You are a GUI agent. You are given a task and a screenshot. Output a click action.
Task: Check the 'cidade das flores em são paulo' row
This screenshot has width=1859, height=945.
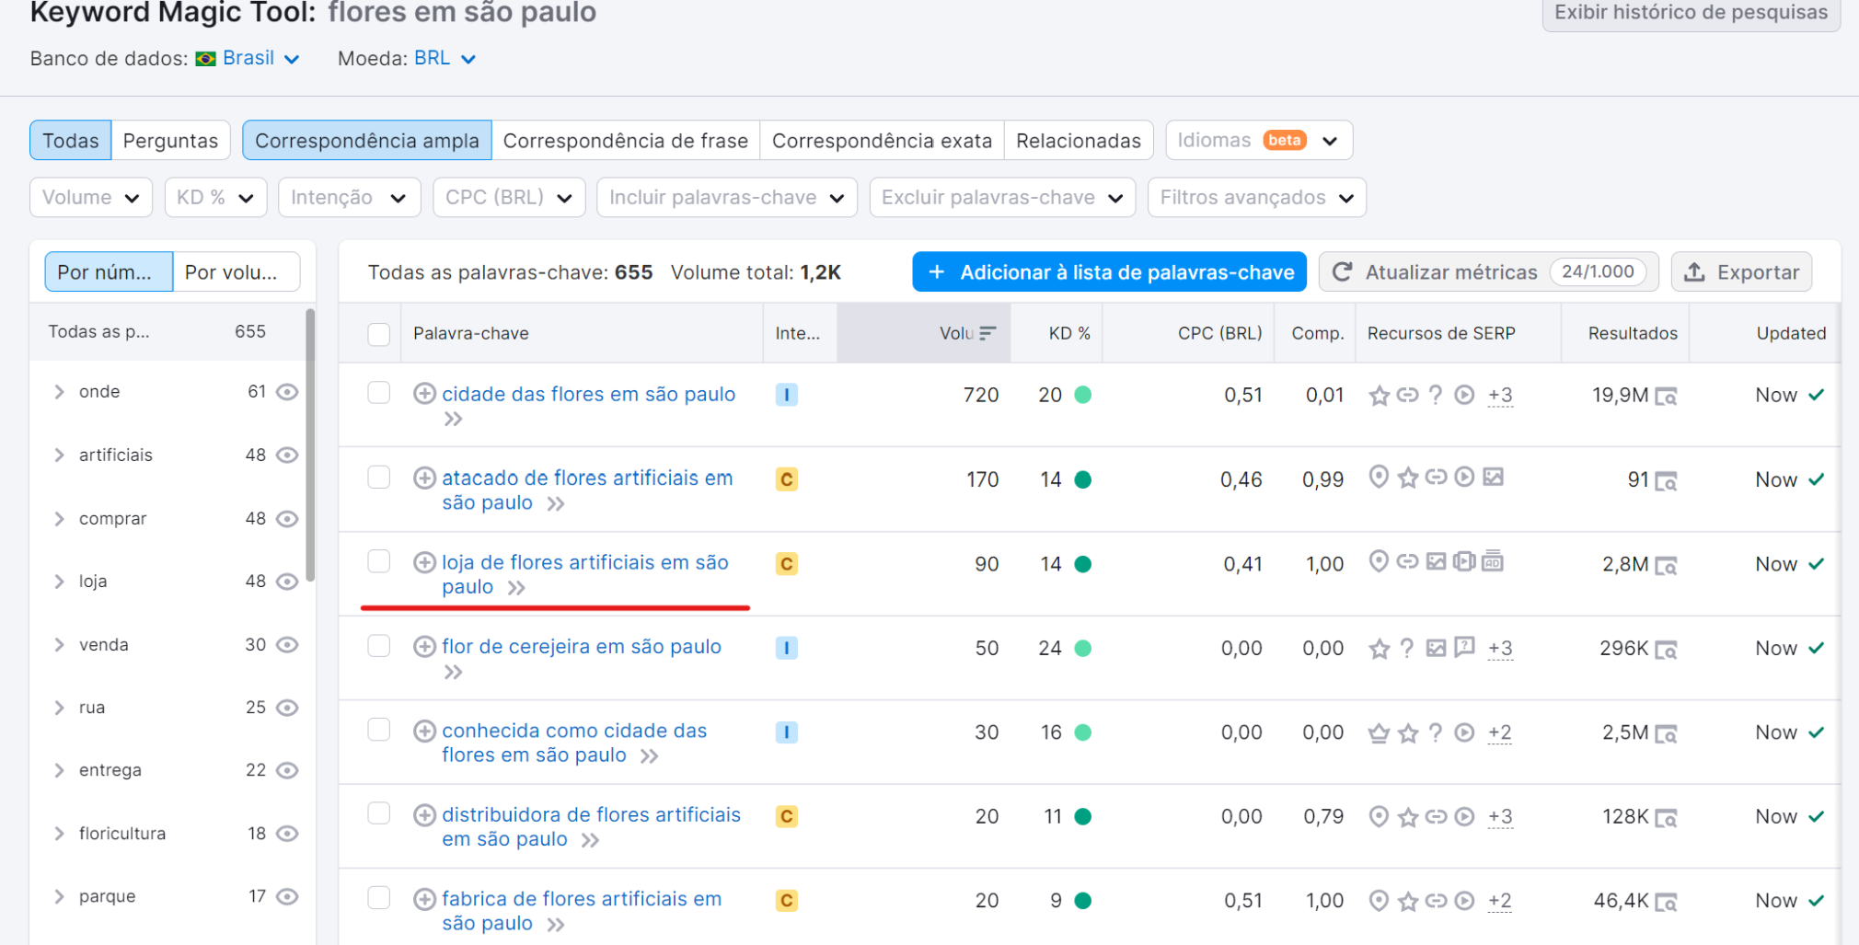[x=379, y=393]
